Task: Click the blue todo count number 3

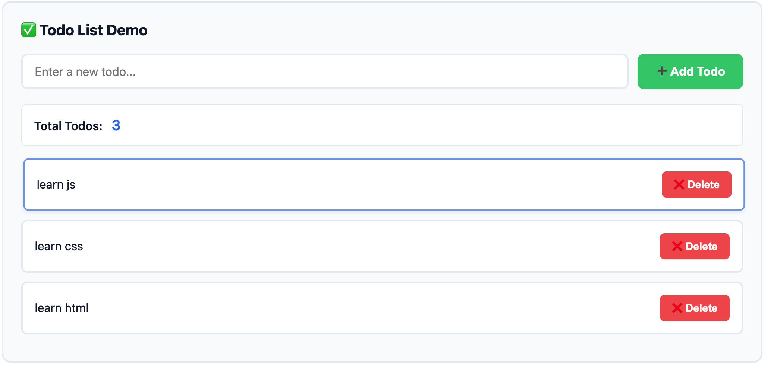Action: 116,125
